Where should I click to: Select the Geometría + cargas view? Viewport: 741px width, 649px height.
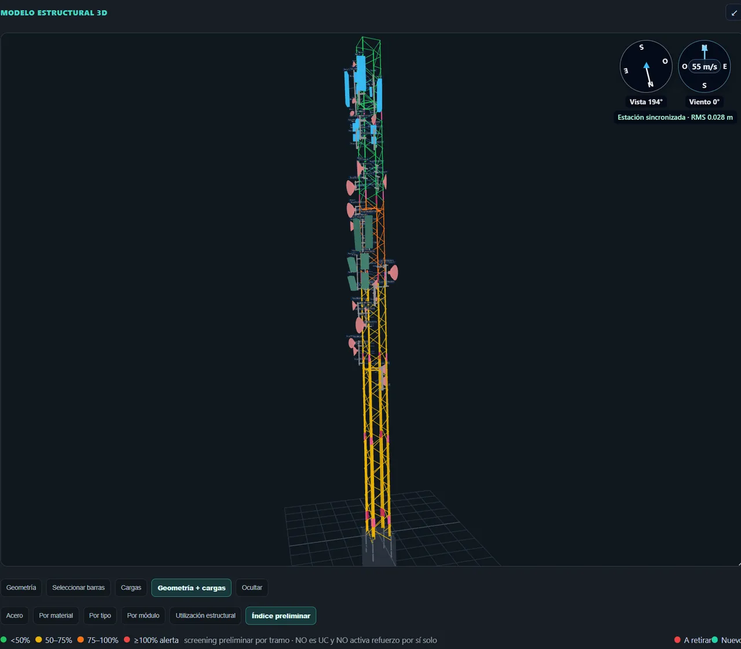192,588
